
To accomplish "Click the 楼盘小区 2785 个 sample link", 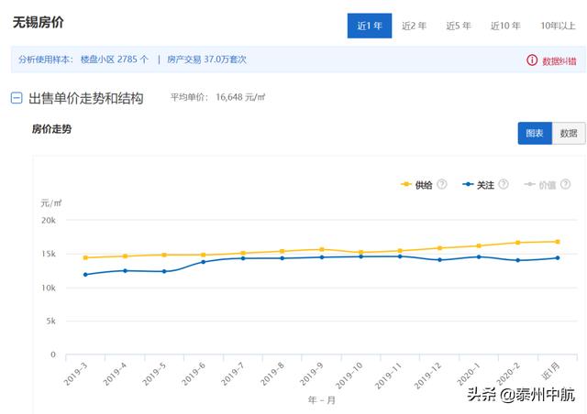I will click(115, 60).
